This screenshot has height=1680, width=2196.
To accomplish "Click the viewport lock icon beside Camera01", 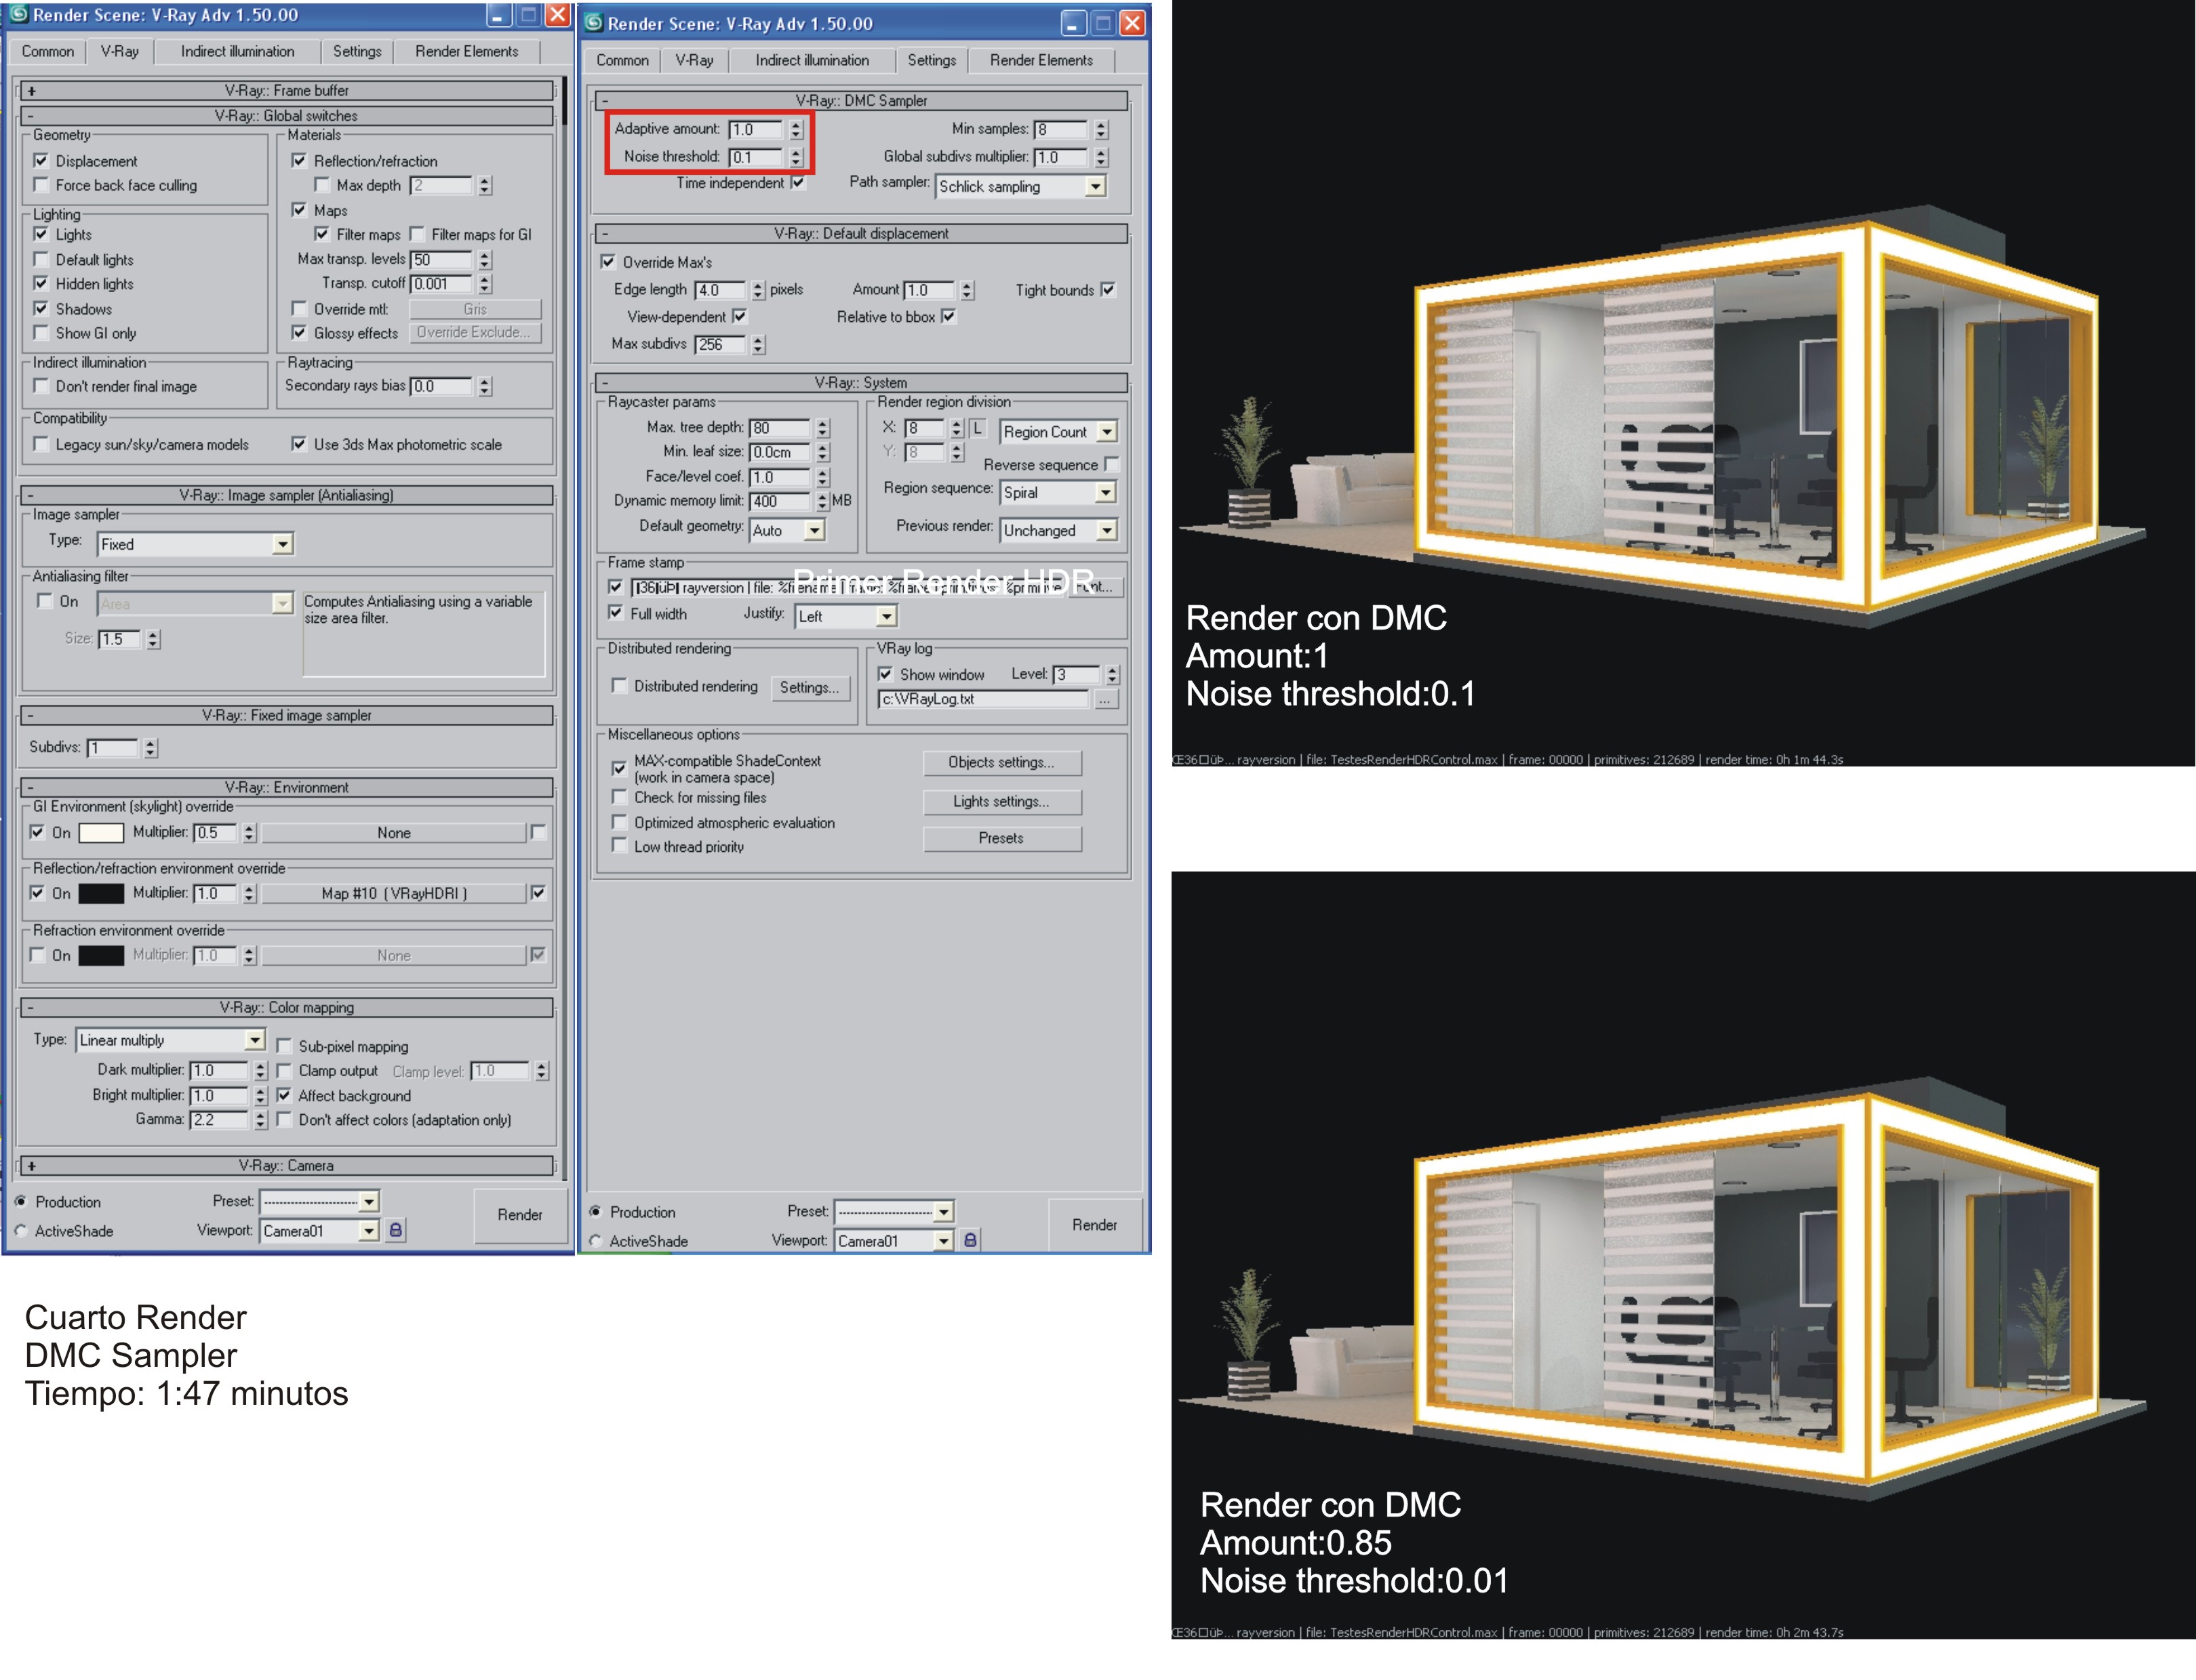I will [x=396, y=1230].
